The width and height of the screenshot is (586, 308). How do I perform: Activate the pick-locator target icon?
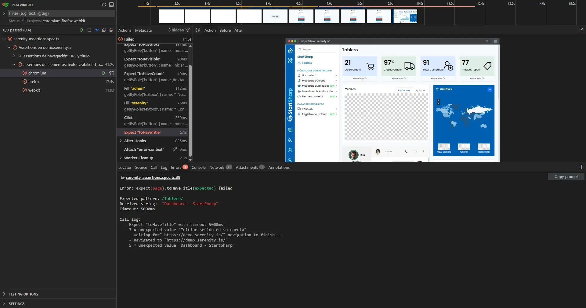(198, 30)
